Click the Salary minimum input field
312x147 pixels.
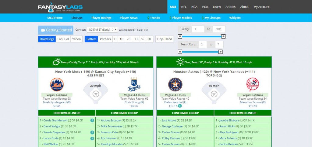click(198, 29)
